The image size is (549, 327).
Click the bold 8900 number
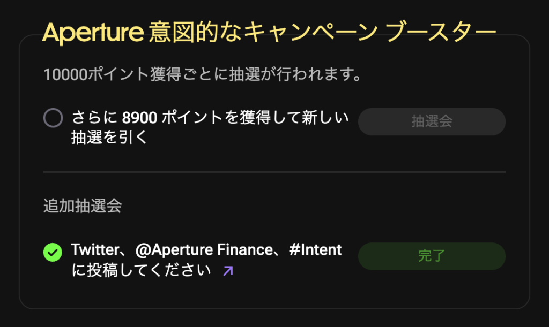(x=139, y=118)
